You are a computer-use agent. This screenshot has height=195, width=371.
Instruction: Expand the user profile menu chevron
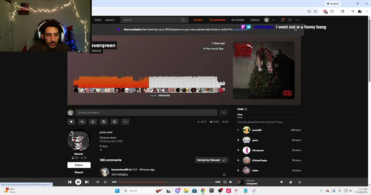coord(274,20)
